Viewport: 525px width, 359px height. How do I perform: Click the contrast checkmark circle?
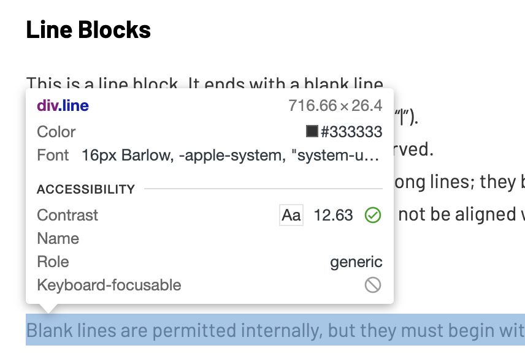click(372, 215)
